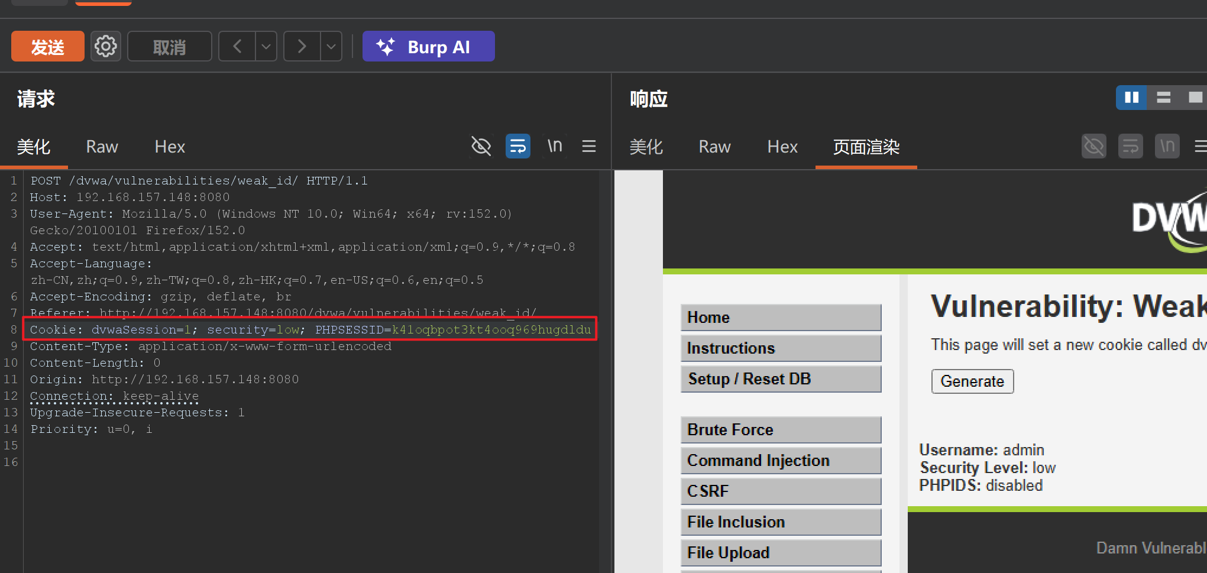The width and height of the screenshot is (1207, 573).
Task: Place cursor on empty request line 16
Action: [x=310, y=462]
